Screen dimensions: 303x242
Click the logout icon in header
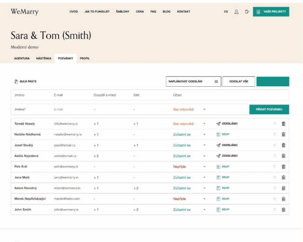click(247, 12)
